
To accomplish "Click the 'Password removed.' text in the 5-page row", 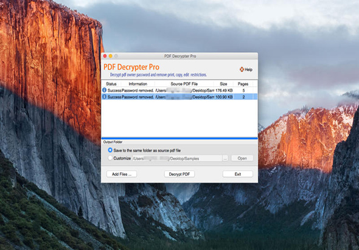I will pos(138,91).
